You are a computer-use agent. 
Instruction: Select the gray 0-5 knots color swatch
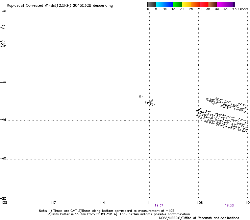click(151, 4)
